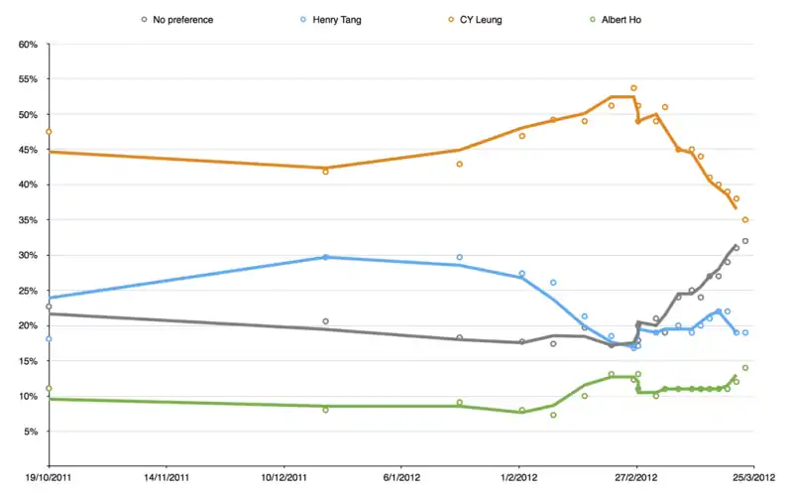793x496 pixels.
Task: Click the green Albert Ho legend marker
Action: point(591,20)
